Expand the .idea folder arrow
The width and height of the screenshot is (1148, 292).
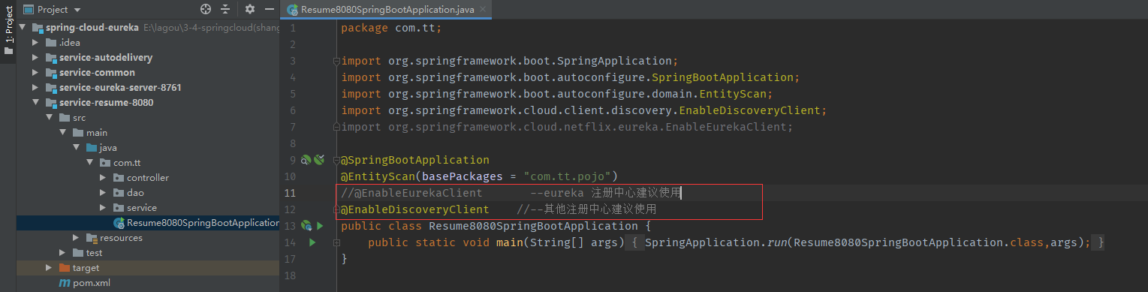pyautogui.click(x=36, y=43)
